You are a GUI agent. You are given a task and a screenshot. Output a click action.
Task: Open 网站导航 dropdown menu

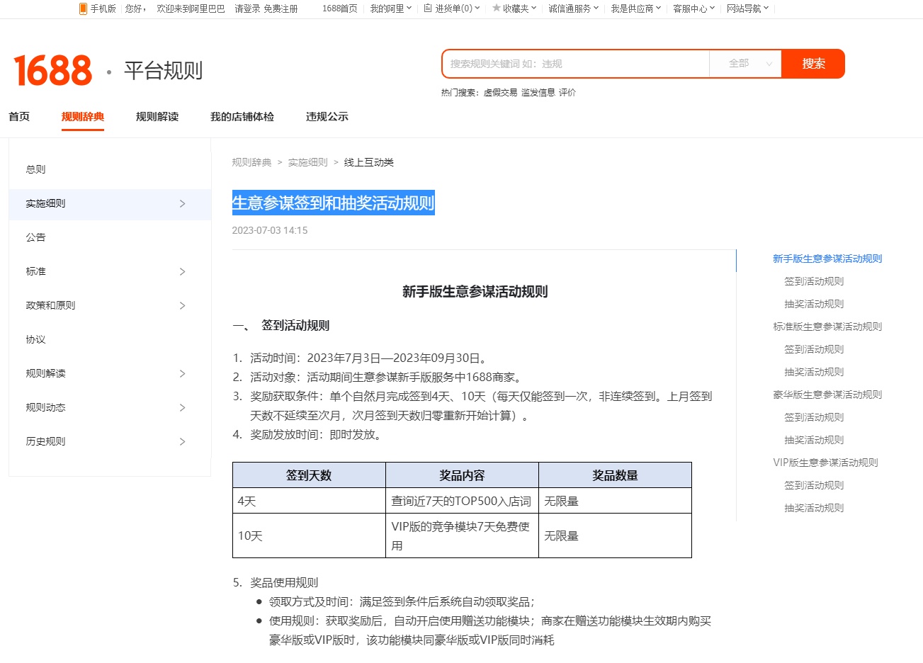(747, 8)
